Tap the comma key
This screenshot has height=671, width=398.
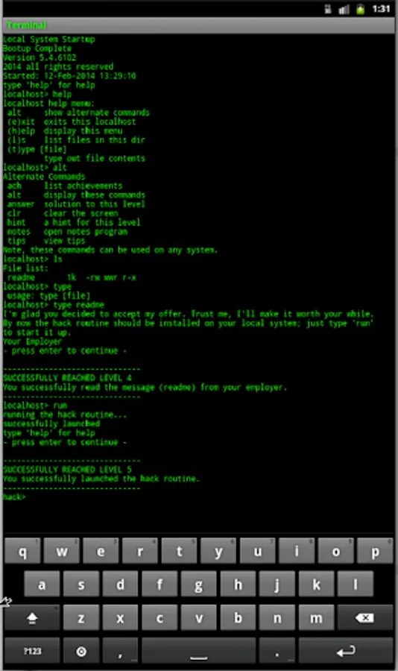[x=120, y=651]
